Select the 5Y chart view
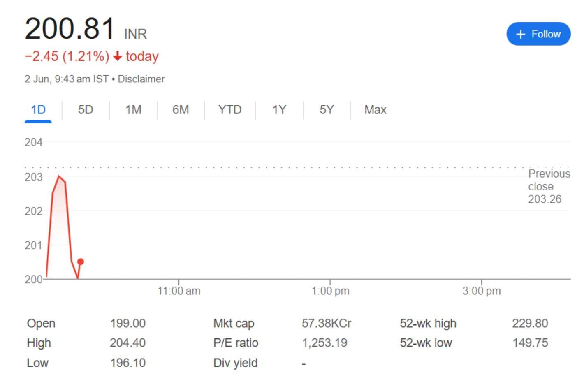This screenshot has height=382, width=584. pos(326,110)
